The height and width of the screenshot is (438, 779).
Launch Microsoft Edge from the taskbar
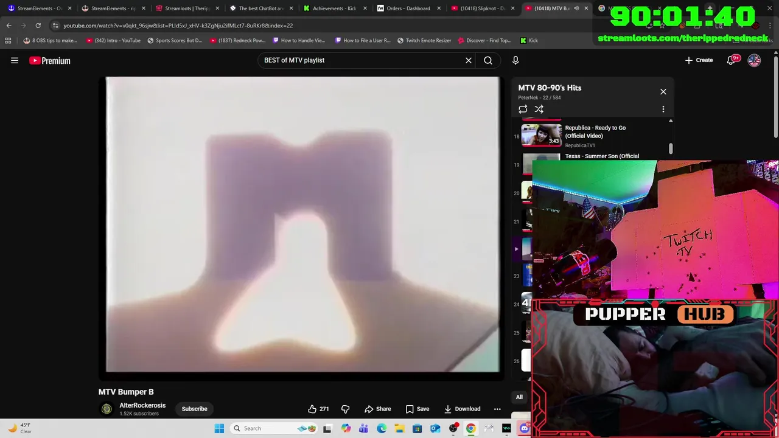pos(382,428)
